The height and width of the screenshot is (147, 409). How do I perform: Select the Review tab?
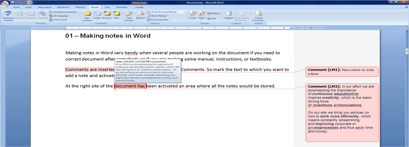point(95,7)
